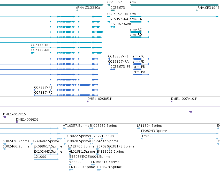Pick the erm-RD transcript

pyautogui.click(x=139, y=37)
